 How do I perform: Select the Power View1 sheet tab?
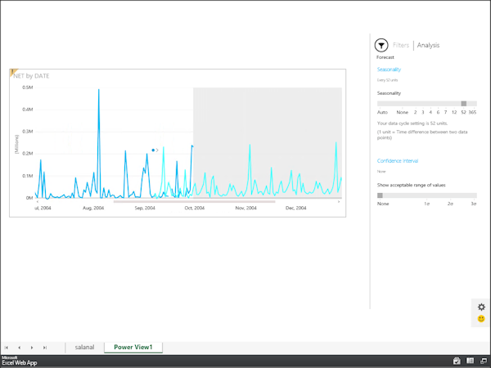click(138, 348)
